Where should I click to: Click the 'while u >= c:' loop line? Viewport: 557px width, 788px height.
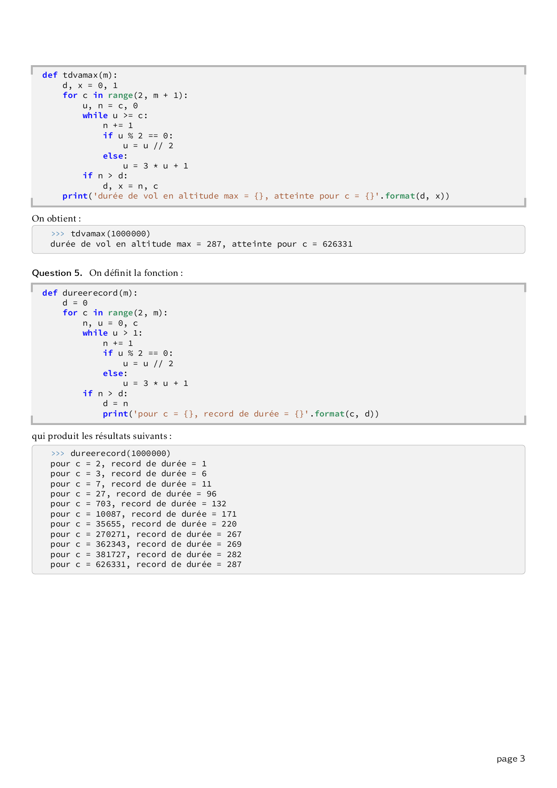(115, 115)
